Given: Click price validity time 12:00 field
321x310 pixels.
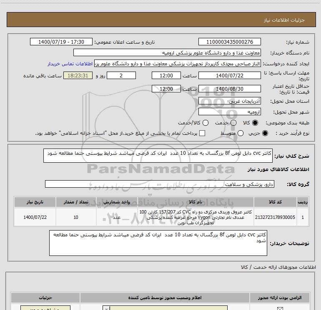Looking at the screenshot, I should pyautogui.click(x=166, y=89).
